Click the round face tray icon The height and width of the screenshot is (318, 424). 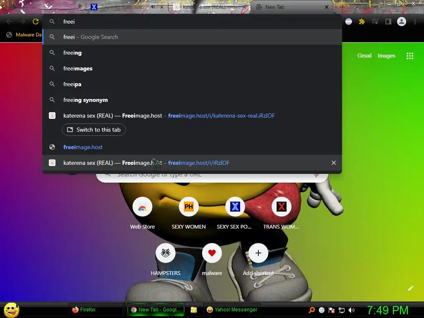[321, 310]
